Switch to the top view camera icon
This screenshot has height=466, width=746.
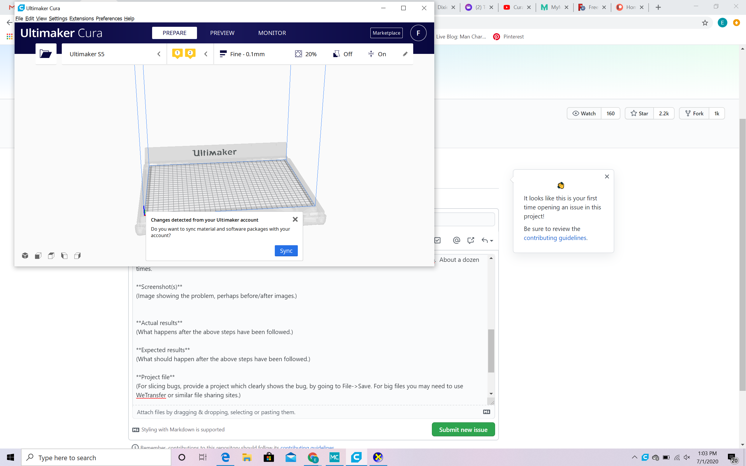coord(51,255)
